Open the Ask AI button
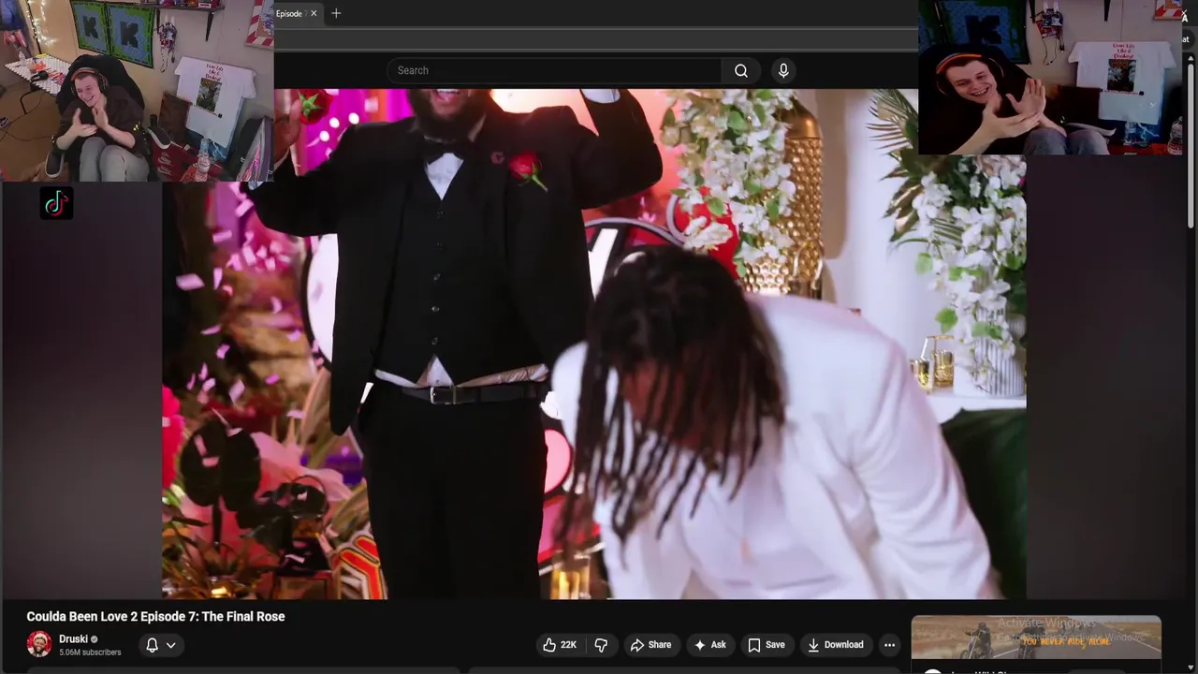The height and width of the screenshot is (674, 1198). tap(709, 645)
